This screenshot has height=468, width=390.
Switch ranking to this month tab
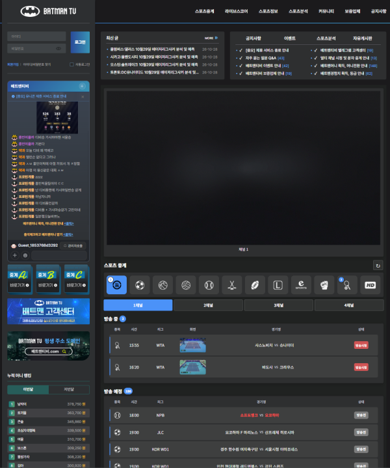(28, 389)
